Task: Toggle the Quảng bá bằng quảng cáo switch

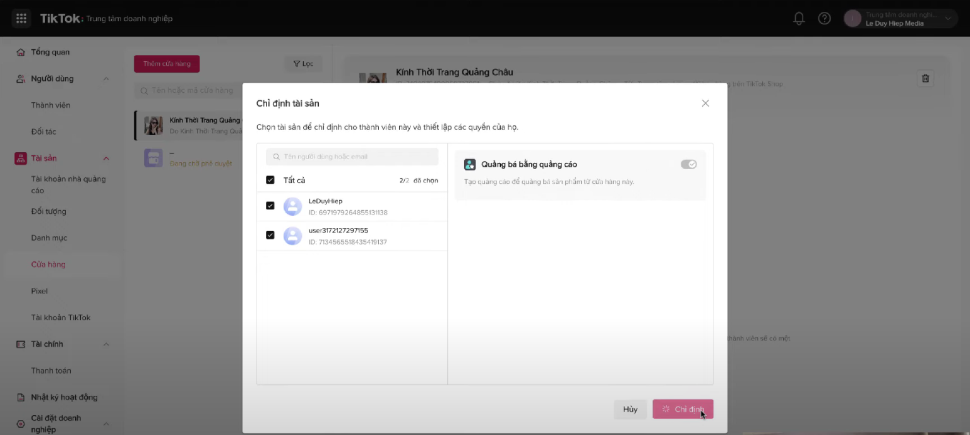Action: pos(688,164)
